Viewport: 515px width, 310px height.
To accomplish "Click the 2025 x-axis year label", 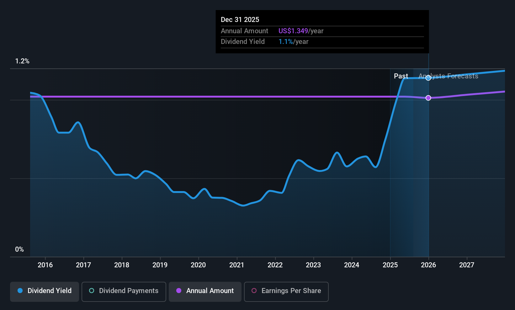I will 390,265.
